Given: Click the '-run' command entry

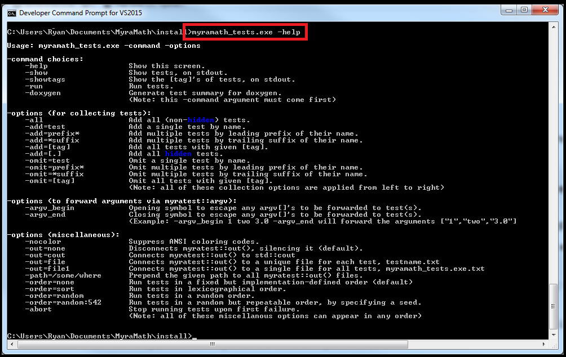Looking at the screenshot, I should [x=34, y=86].
